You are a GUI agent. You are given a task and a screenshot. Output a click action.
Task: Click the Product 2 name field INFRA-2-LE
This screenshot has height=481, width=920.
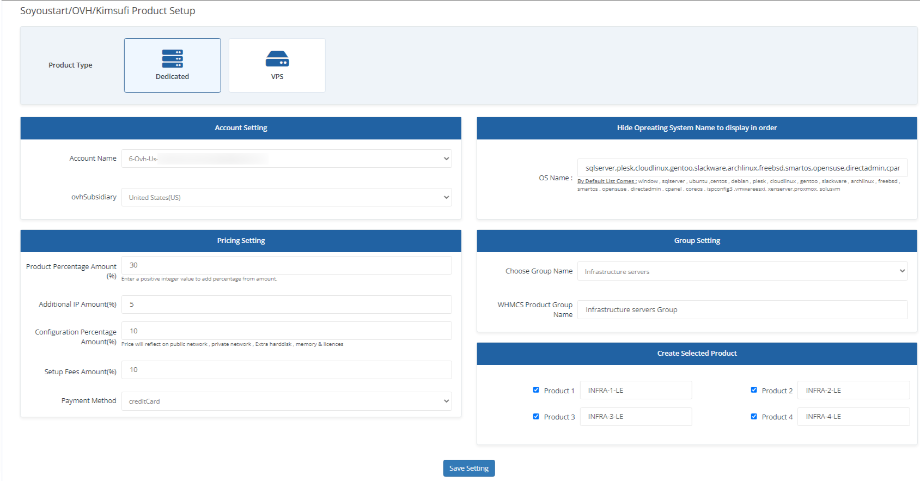click(x=854, y=390)
